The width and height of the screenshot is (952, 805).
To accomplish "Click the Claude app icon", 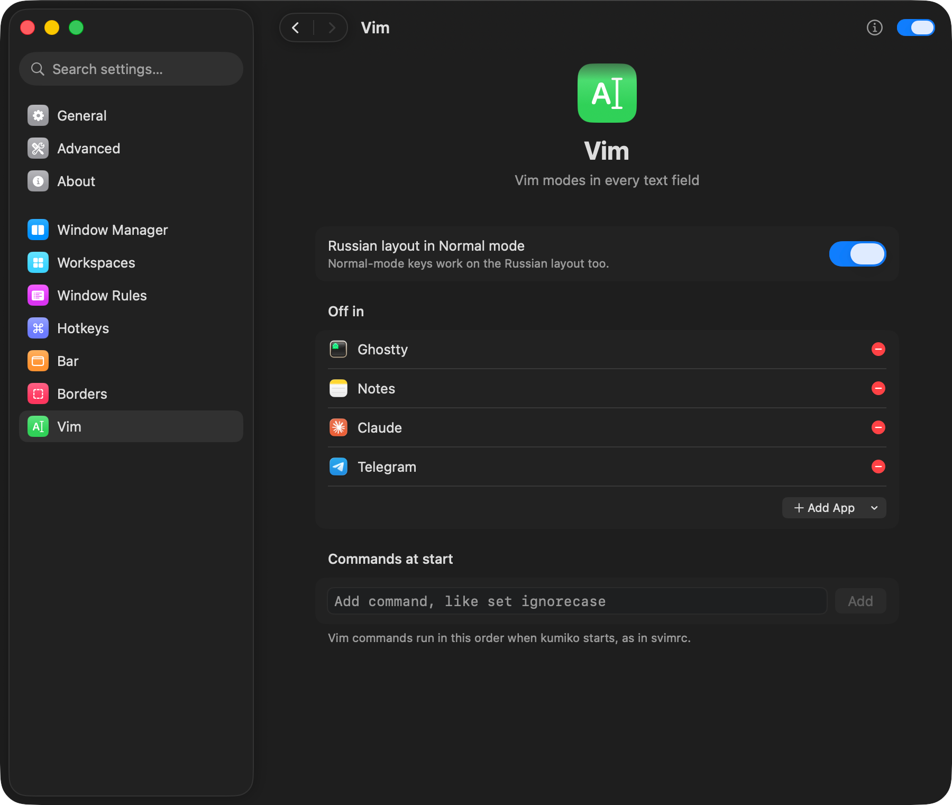I will (x=338, y=428).
